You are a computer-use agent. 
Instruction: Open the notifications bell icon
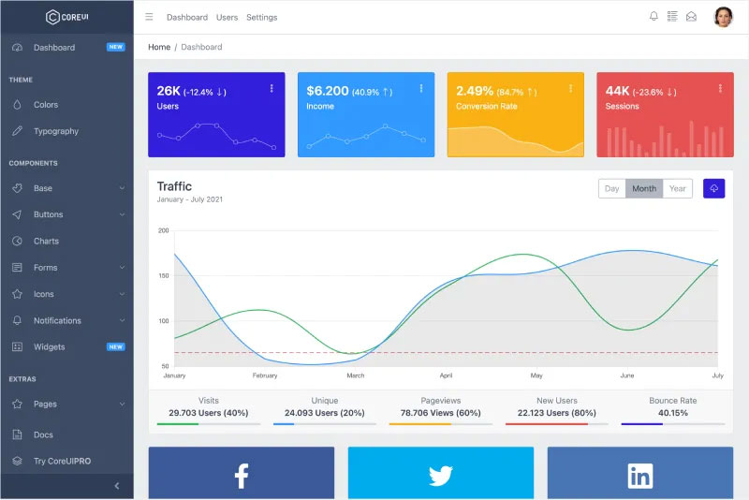coord(654,17)
